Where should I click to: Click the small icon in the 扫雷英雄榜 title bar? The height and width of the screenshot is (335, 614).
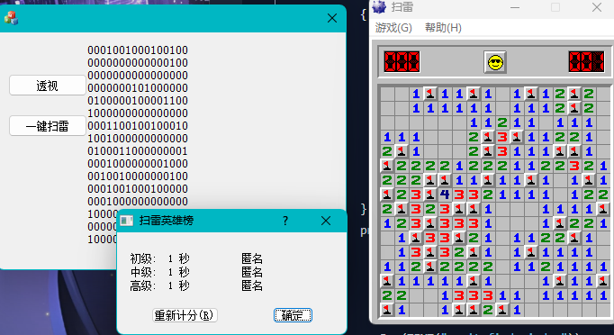127,221
